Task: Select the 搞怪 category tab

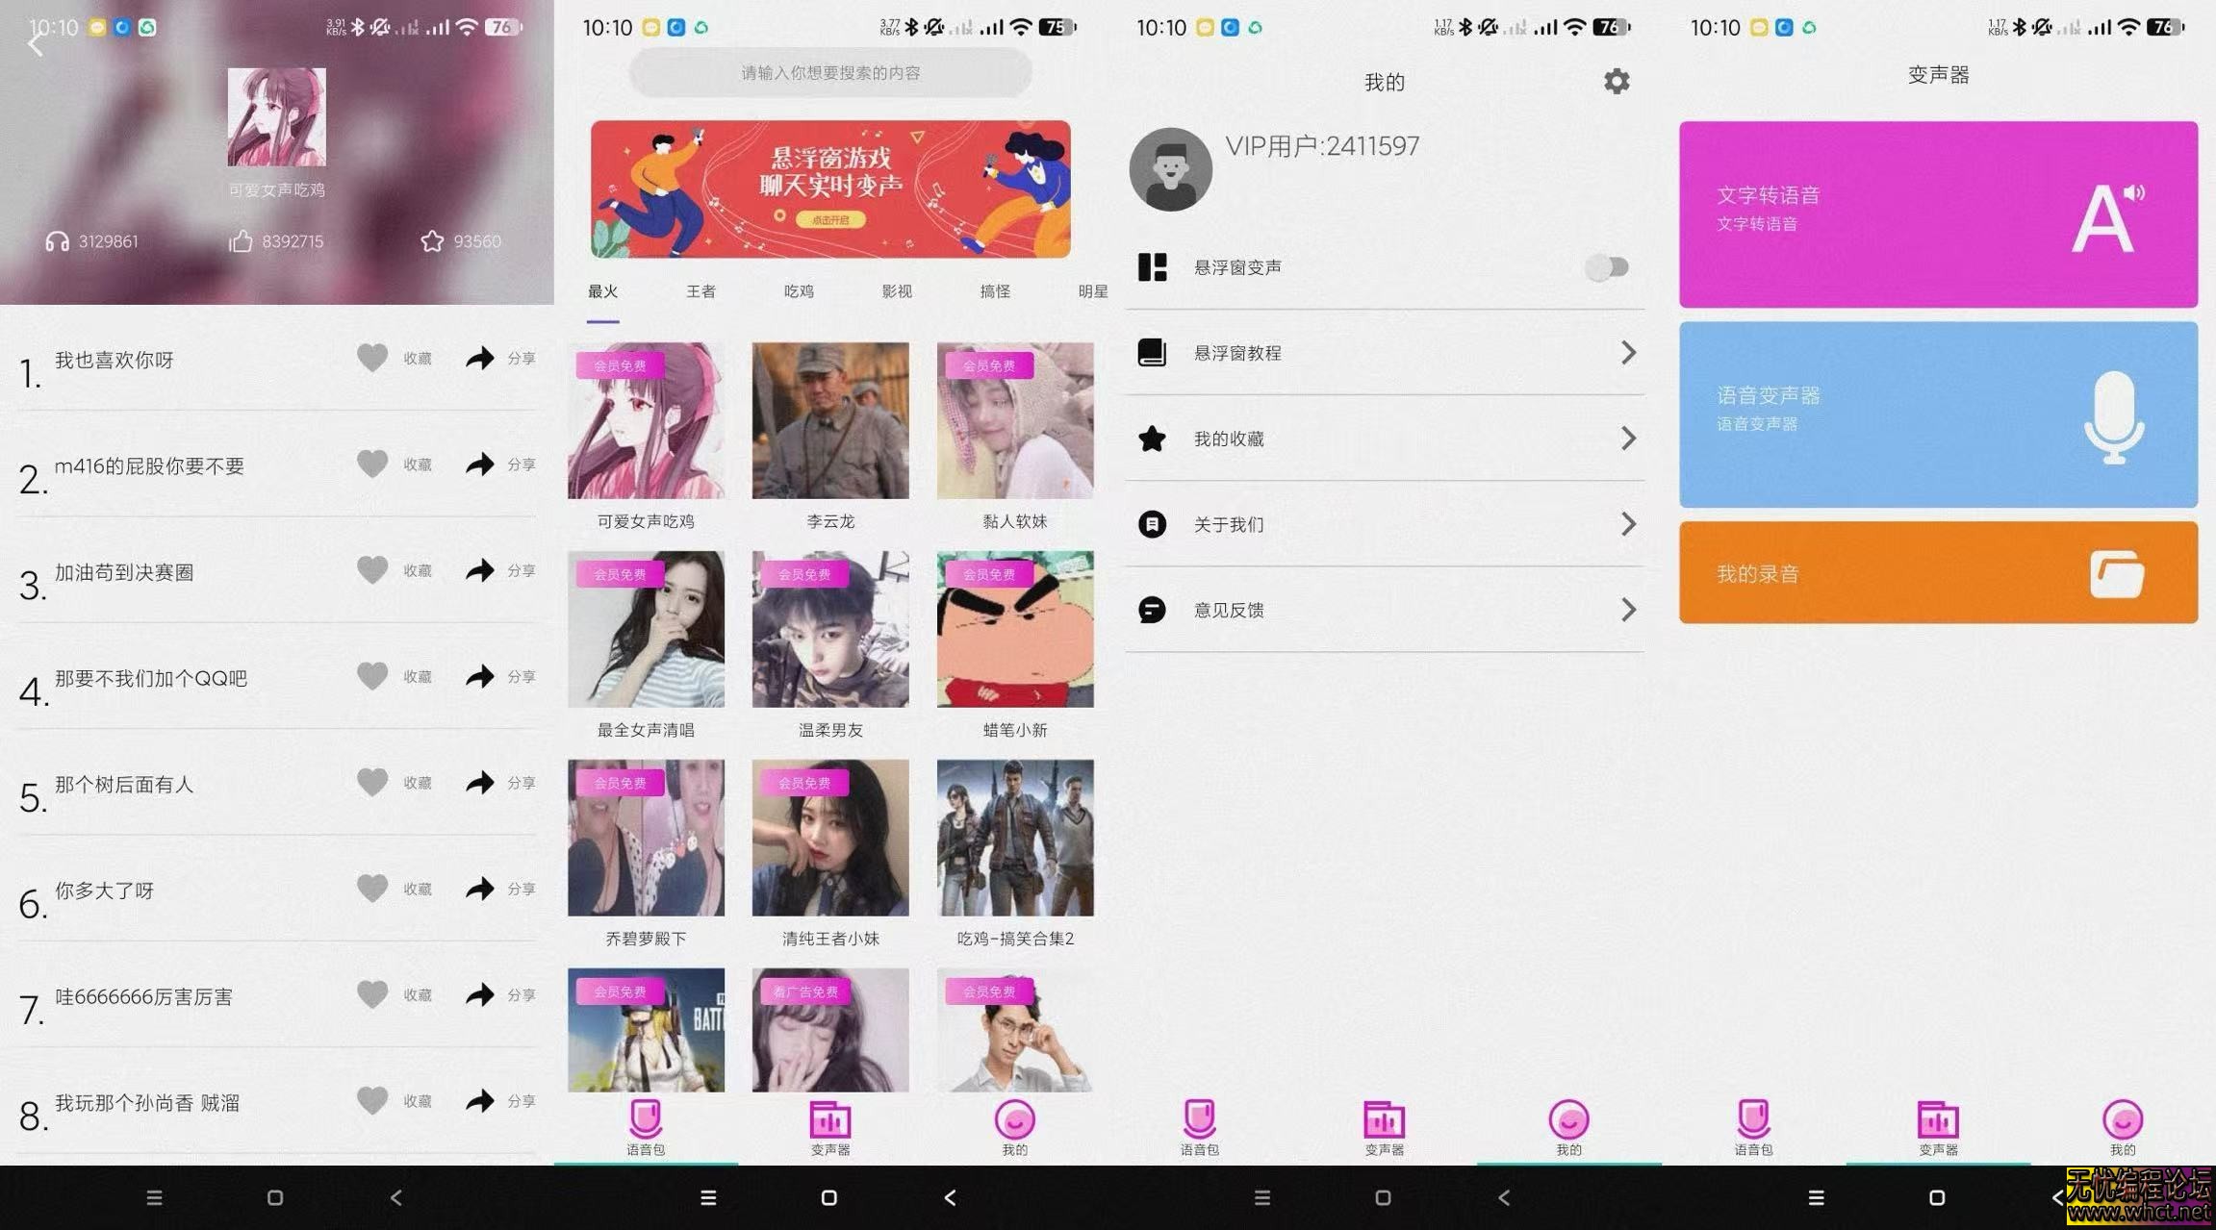Action: pyautogui.click(x=995, y=291)
